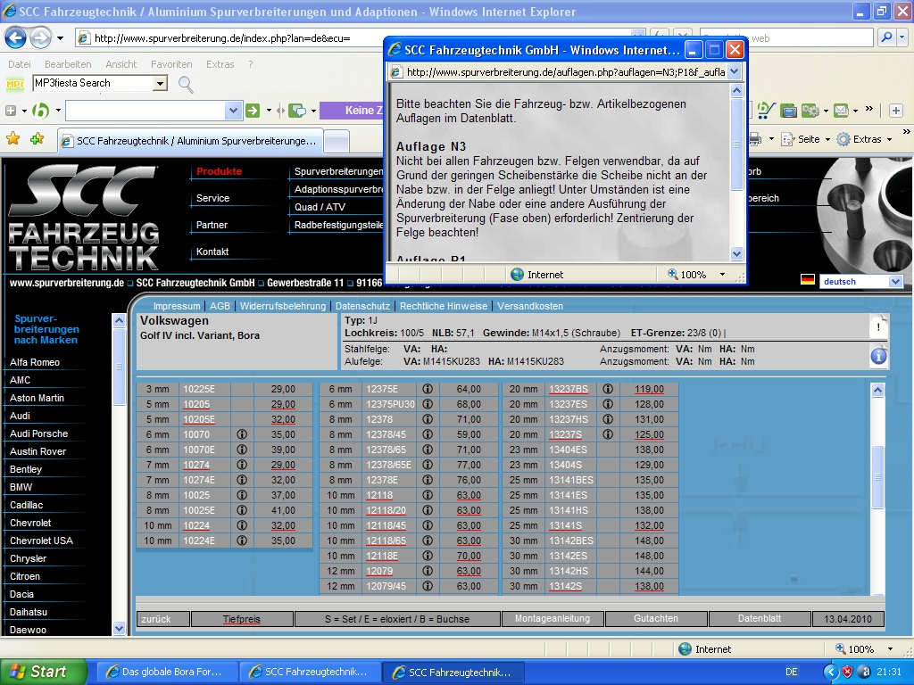Screen dimensions: 914x685
Task: Click the green b toolbar logo icon
Action: (41, 110)
